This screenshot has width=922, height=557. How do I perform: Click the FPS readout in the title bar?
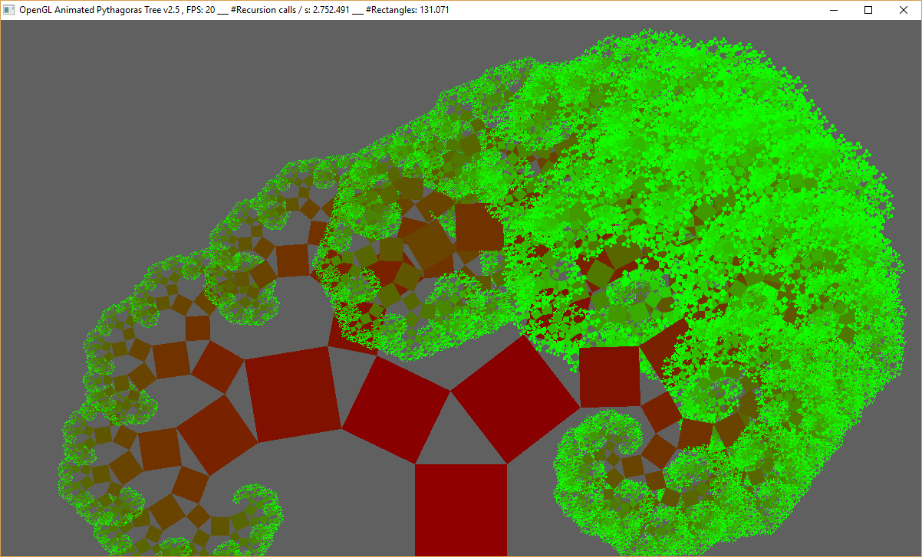pyautogui.click(x=200, y=10)
